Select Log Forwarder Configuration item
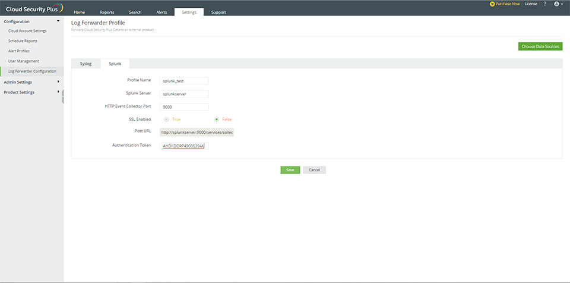Image resolution: width=570 pixels, height=283 pixels. (x=31, y=71)
